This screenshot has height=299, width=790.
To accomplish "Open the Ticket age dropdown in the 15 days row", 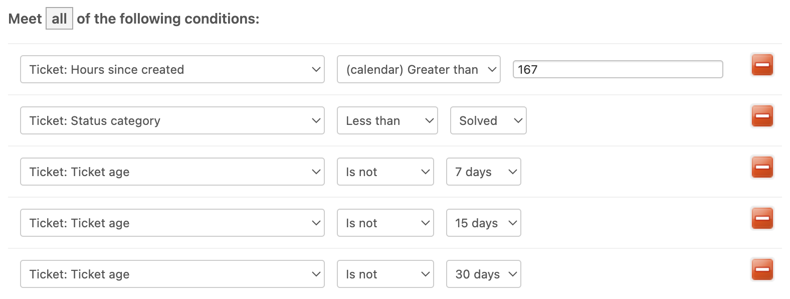I will tap(172, 223).
